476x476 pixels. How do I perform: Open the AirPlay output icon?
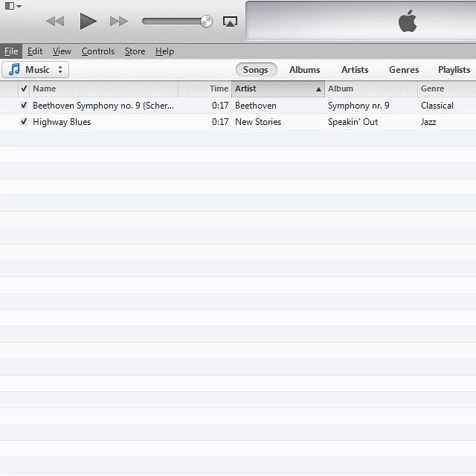click(x=230, y=22)
